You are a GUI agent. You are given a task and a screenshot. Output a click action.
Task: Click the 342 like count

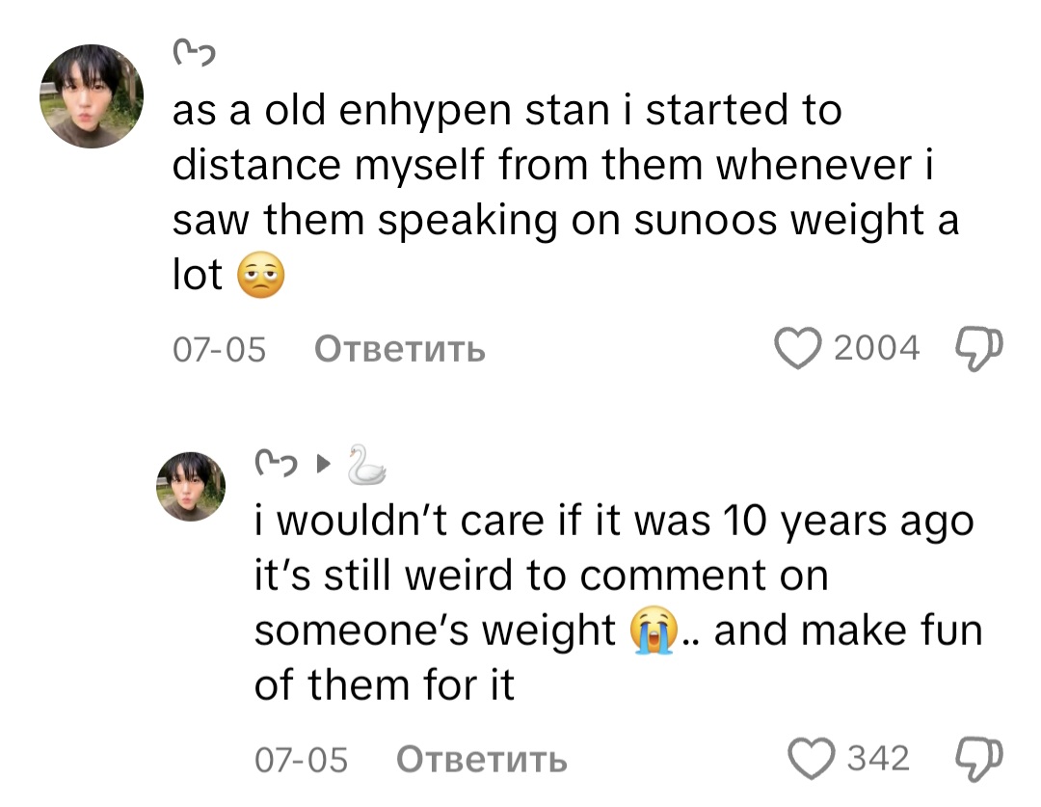pyautogui.click(x=878, y=759)
